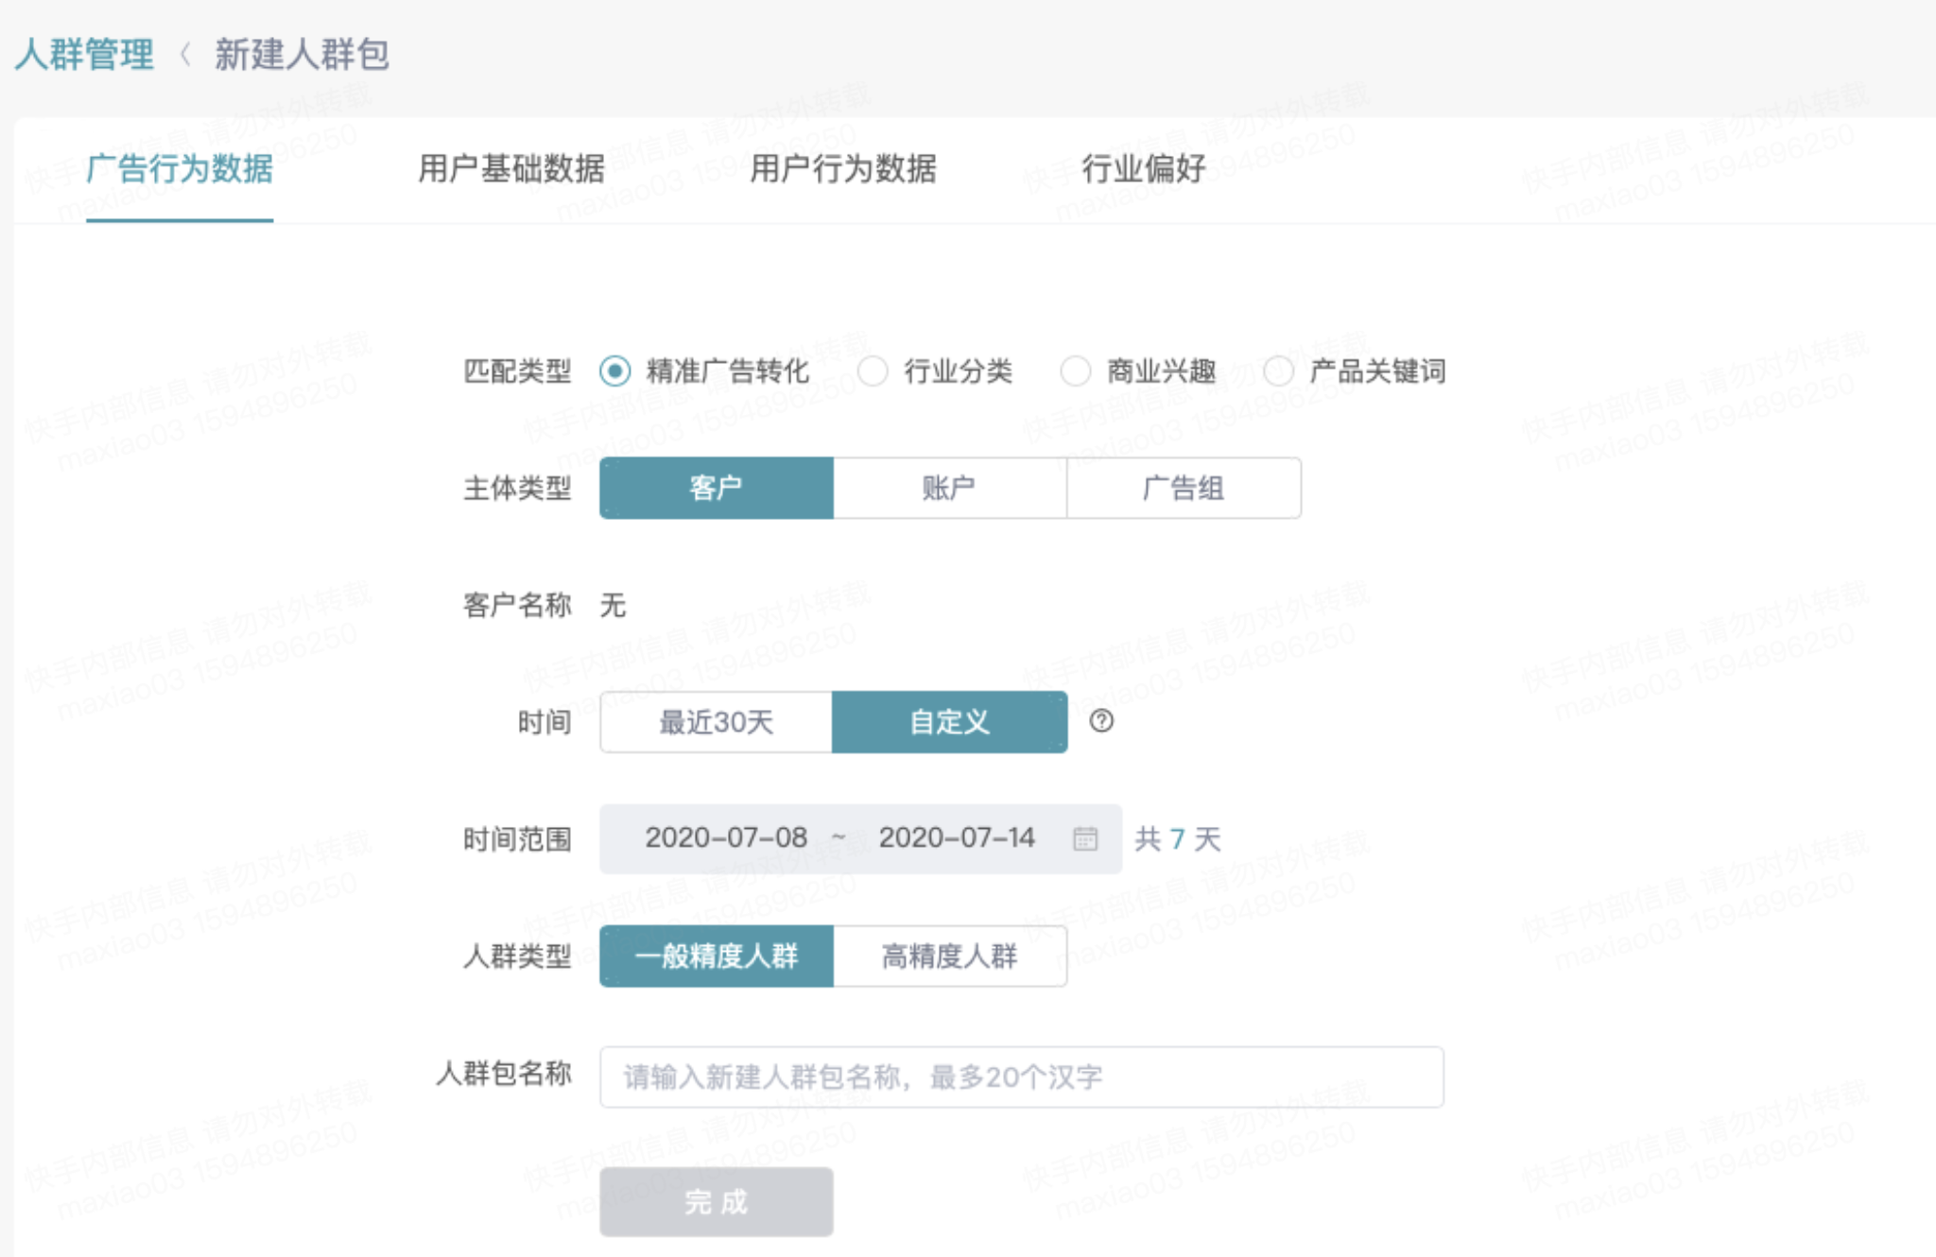Screen dimensions: 1936x1257
Task: Open the calendar icon in the 时间范围 field
Action: click(1085, 838)
